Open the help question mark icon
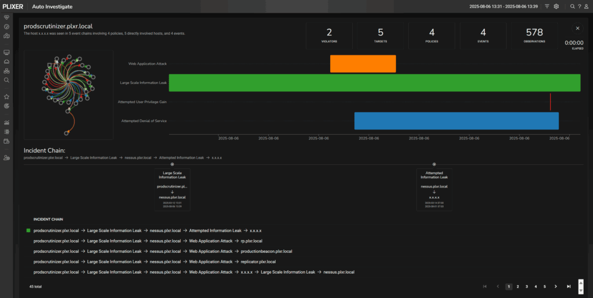593x298 pixels. 579,6
